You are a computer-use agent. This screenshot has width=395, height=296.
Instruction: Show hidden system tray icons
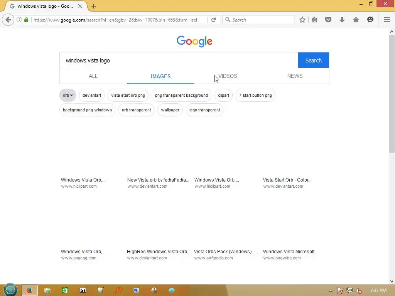(331, 291)
